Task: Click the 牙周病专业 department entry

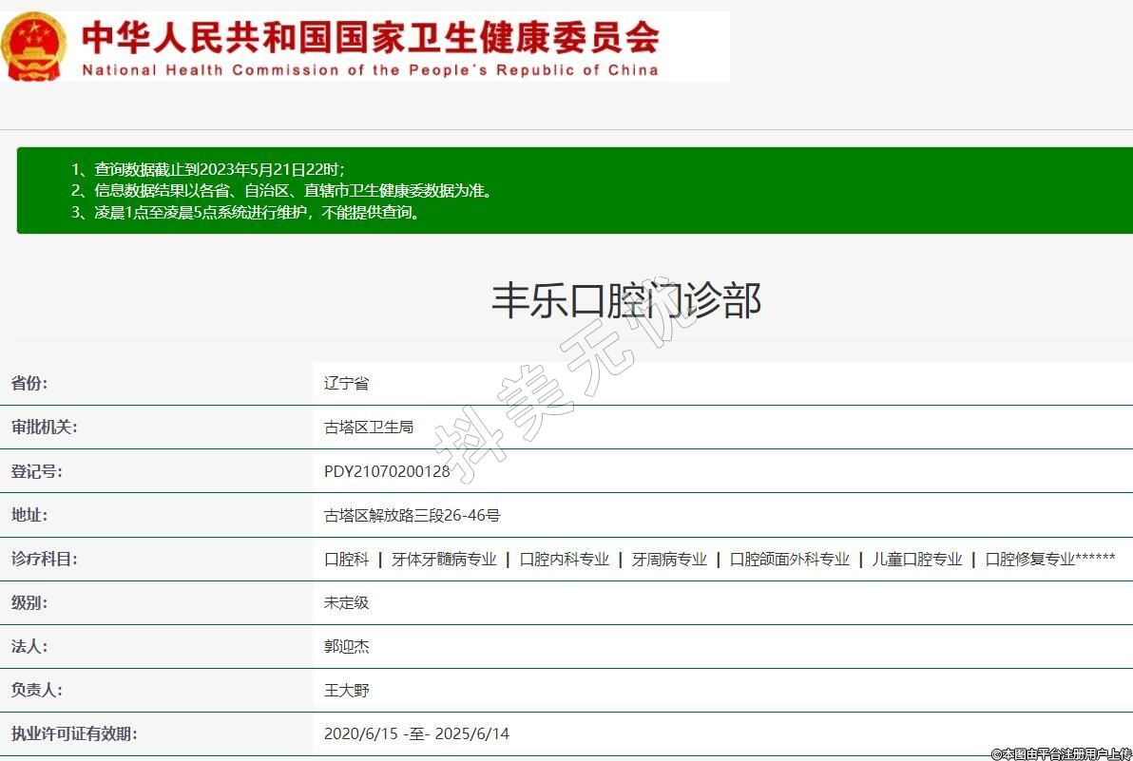Action: pos(669,560)
